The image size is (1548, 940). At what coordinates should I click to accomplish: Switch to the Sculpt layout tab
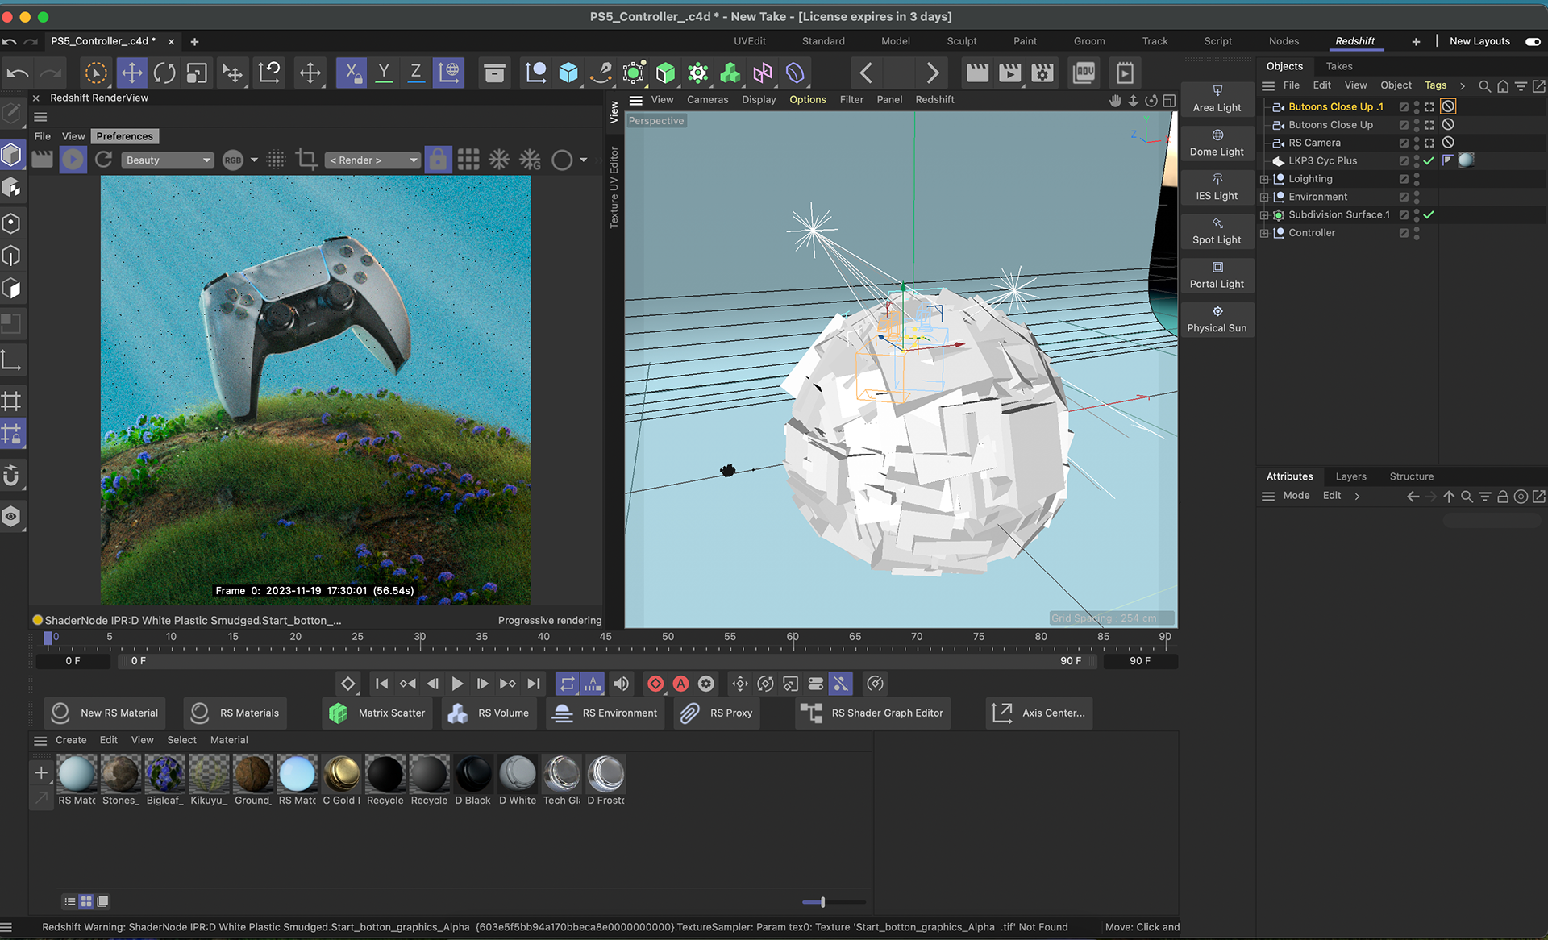[962, 41]
